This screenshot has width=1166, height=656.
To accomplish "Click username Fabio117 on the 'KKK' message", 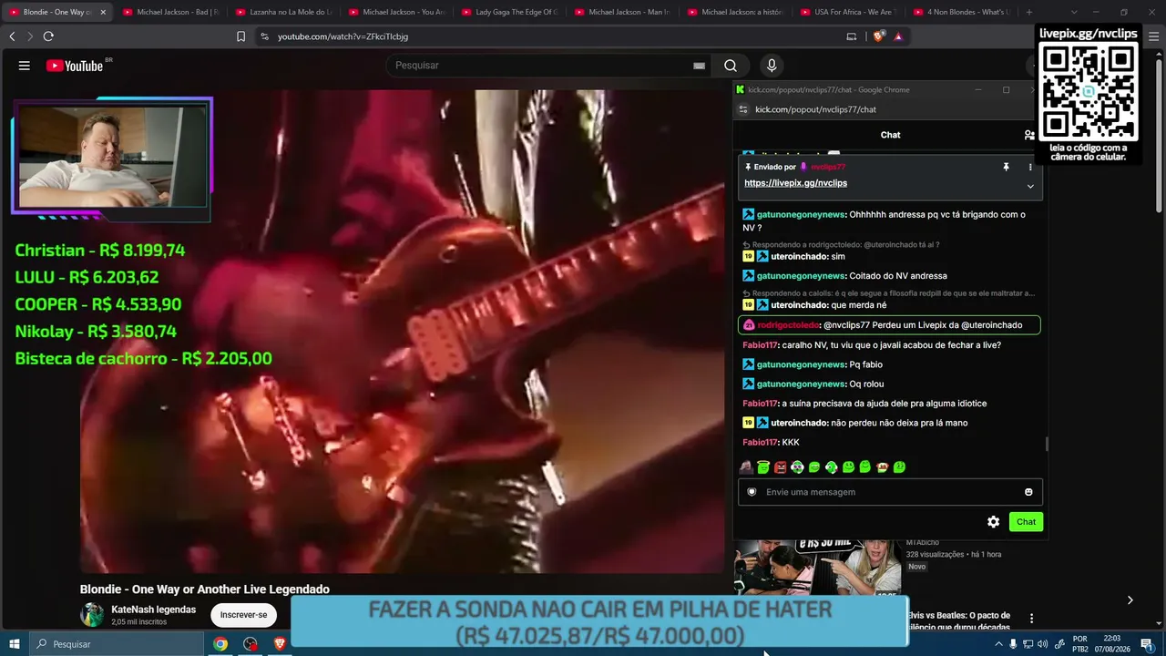I will [760, 443].
